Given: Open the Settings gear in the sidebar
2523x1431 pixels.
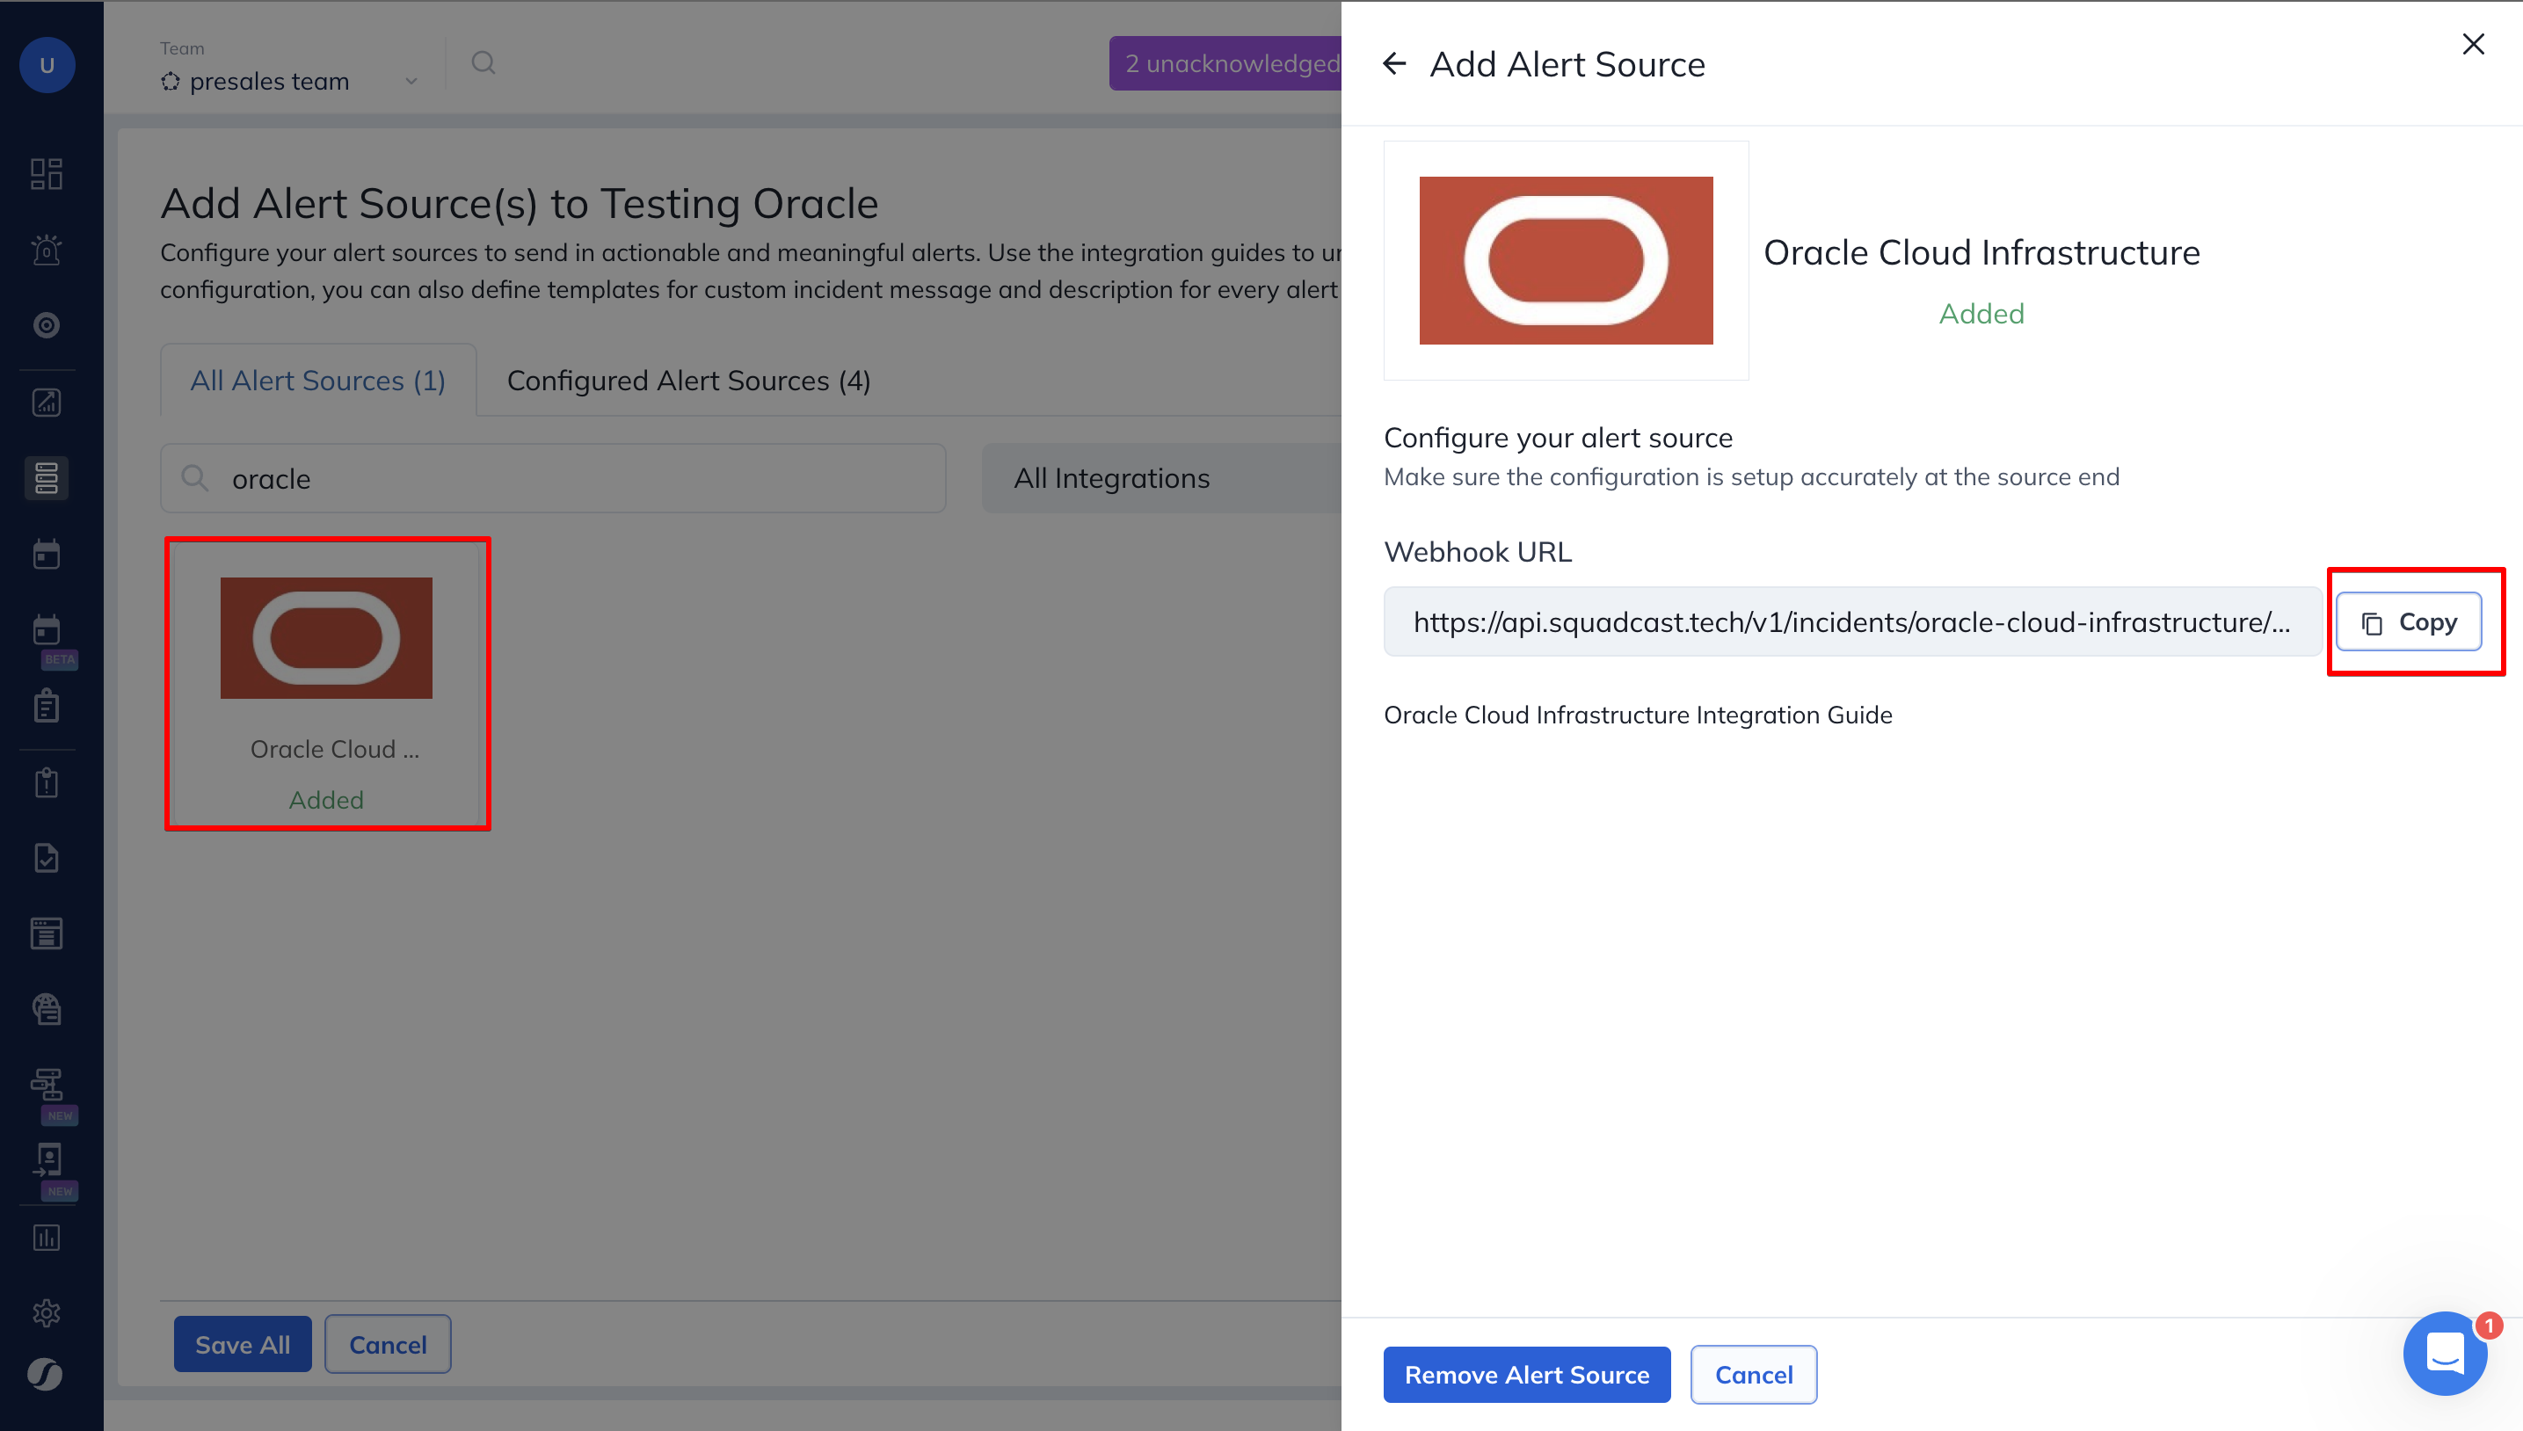Looking at the screenshot, I should pos(47,1312).
